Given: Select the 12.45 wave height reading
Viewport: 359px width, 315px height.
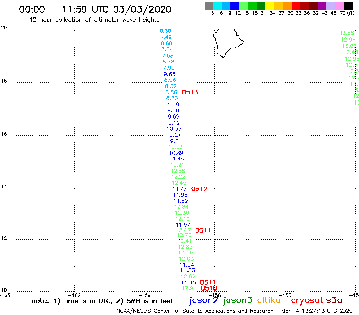Looking at the screenshot, I should tap(179, 183).
